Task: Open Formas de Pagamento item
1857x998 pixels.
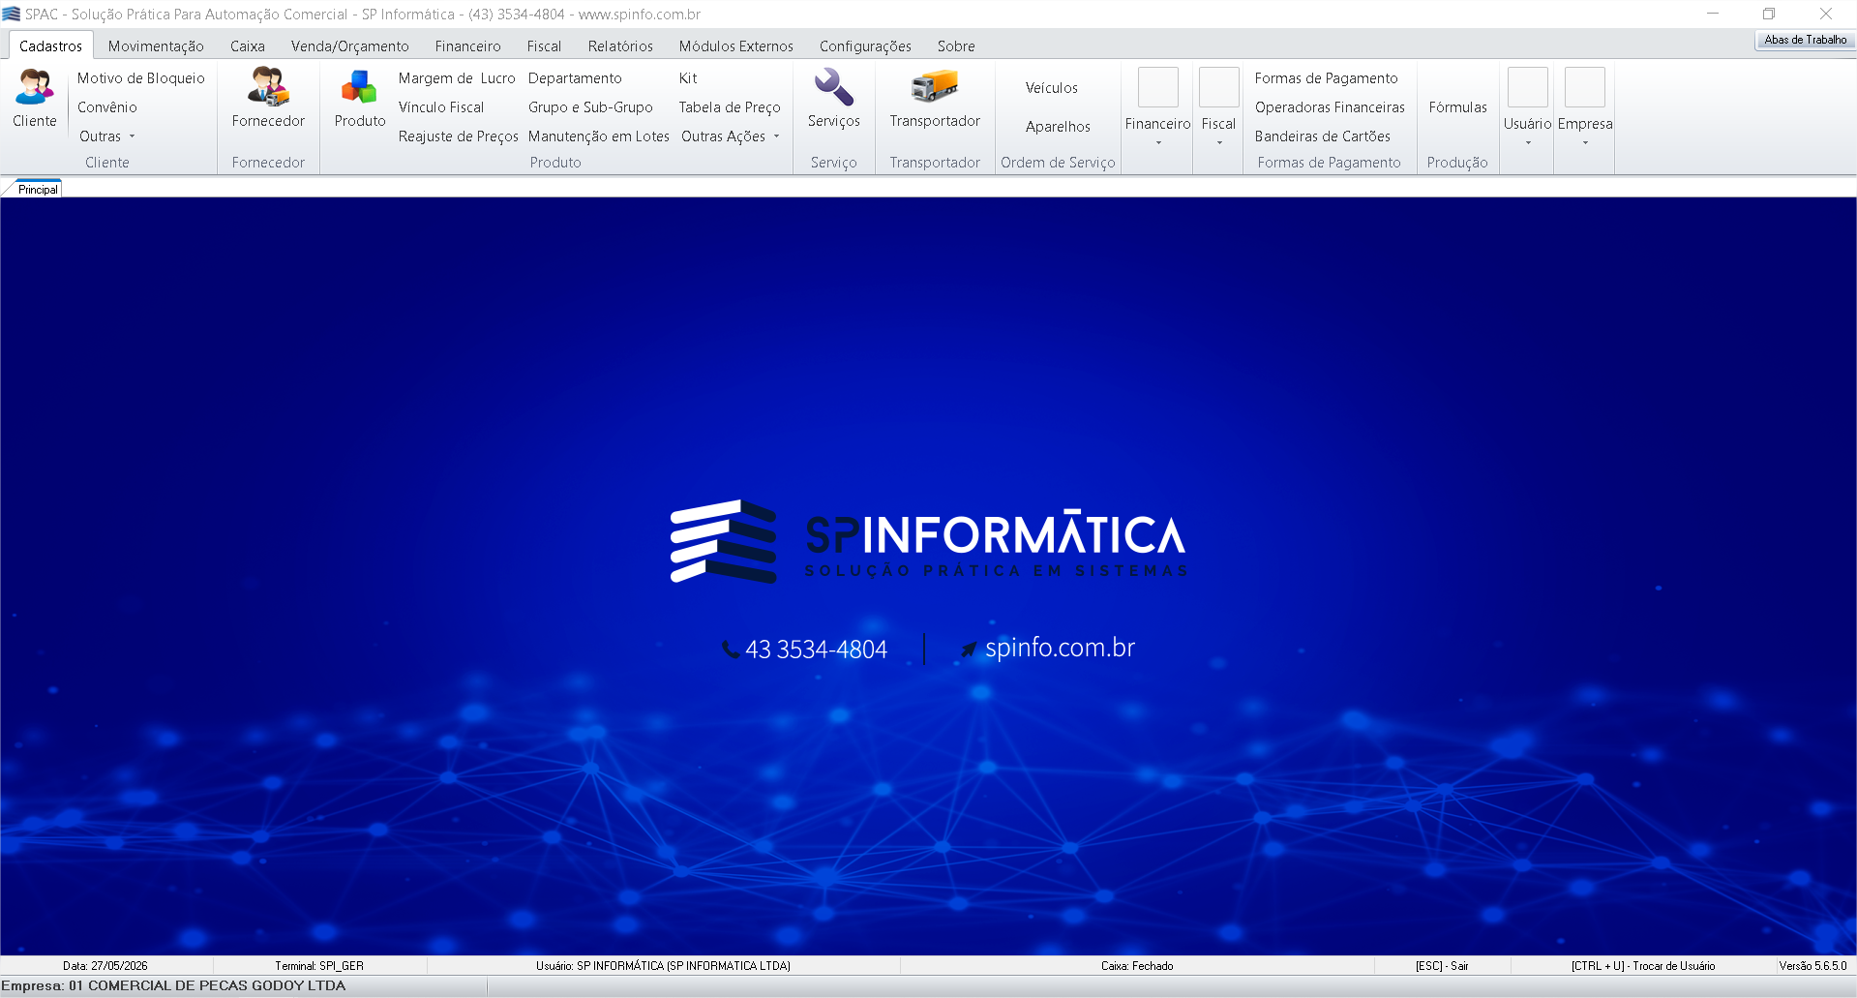Action: point(1326,78)
